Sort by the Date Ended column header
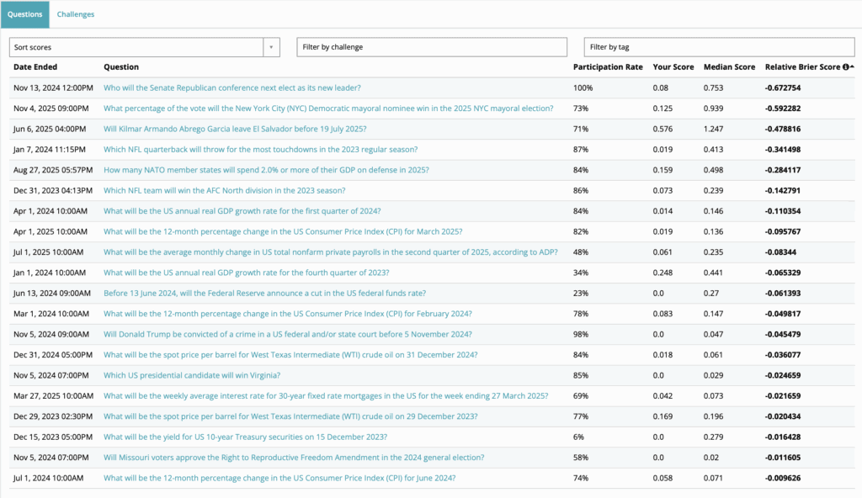862x498 pixels. point(35,67)
